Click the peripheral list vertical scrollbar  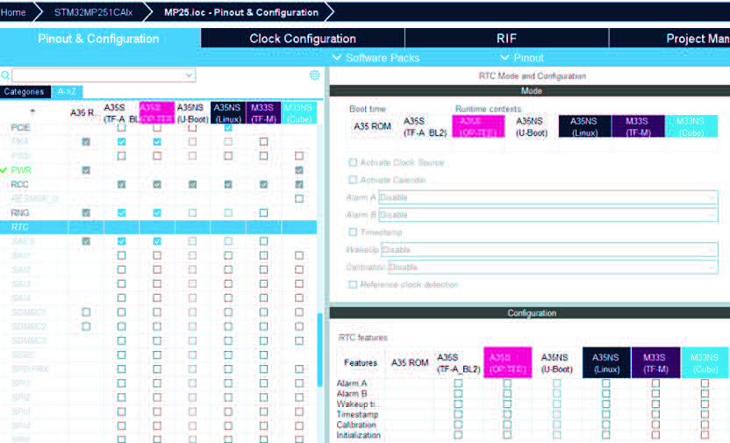(320, 350)
